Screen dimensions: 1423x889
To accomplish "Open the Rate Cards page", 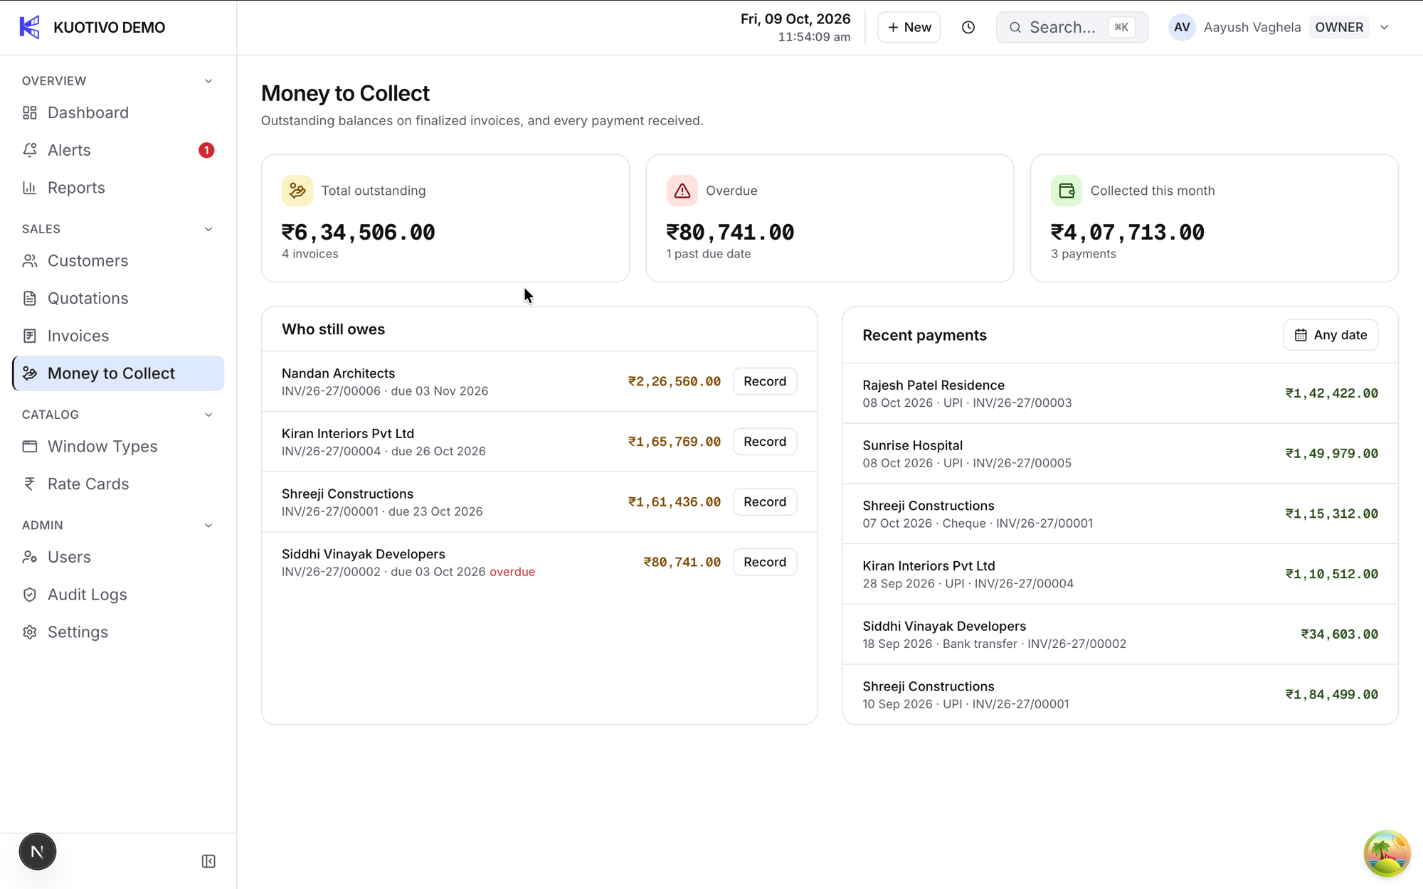I will 118,484.
